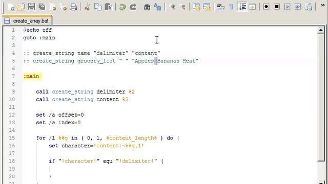
Task: Click the vertical scrollbar thumb
Action: coord(321,97)
